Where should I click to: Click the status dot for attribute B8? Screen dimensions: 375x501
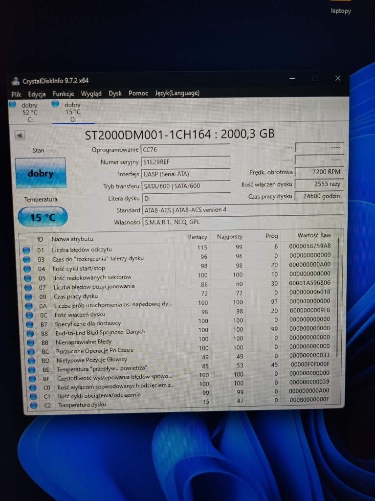click(30, 334)
